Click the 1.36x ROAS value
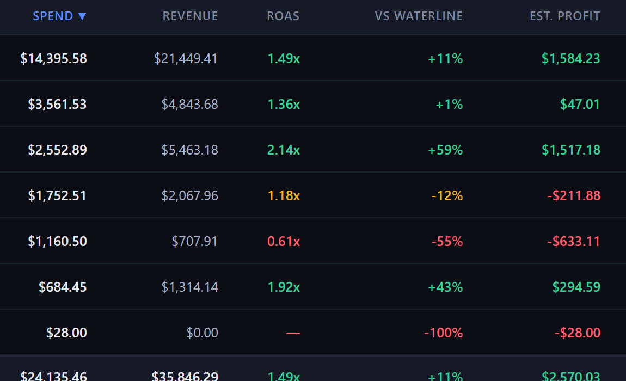The image size is (626, 381). (x=284, y=105)
